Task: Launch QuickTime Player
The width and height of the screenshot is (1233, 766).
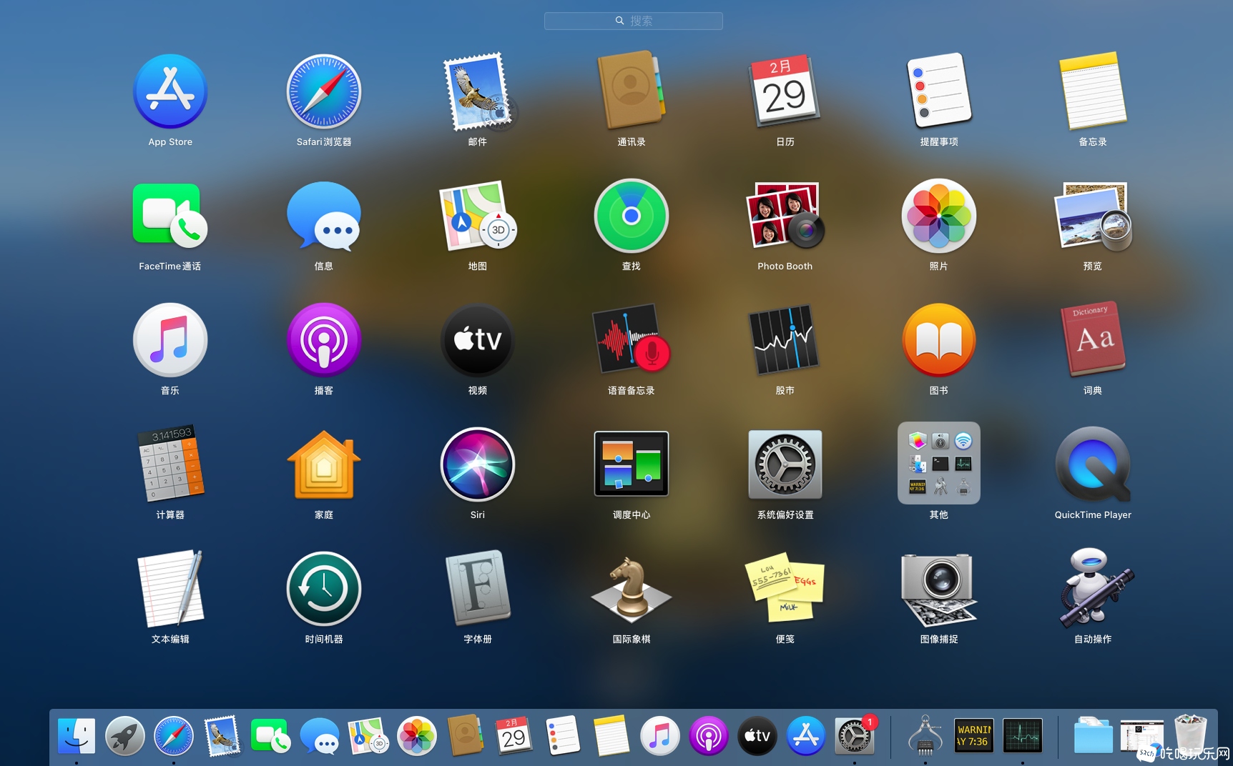Action: click(1093, 464)
